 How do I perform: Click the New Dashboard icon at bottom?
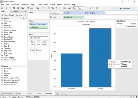(x=62, y=94)
